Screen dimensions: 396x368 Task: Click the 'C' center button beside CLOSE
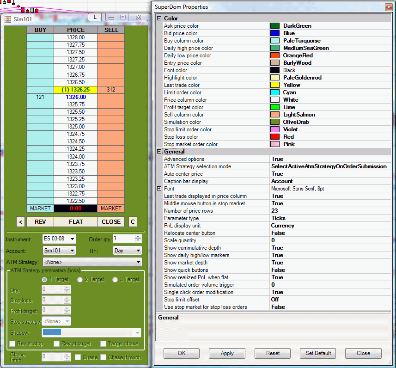pyautogui.click(x=133, y=221)
